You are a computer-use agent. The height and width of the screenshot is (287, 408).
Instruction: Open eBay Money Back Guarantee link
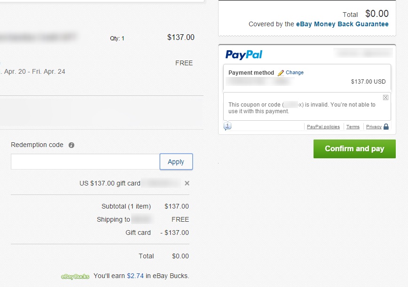point(342,24)
